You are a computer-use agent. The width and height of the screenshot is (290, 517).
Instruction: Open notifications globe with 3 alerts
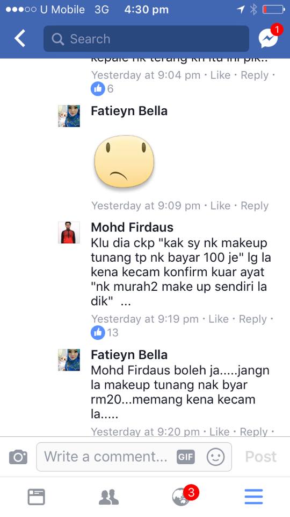coord(182,497)
